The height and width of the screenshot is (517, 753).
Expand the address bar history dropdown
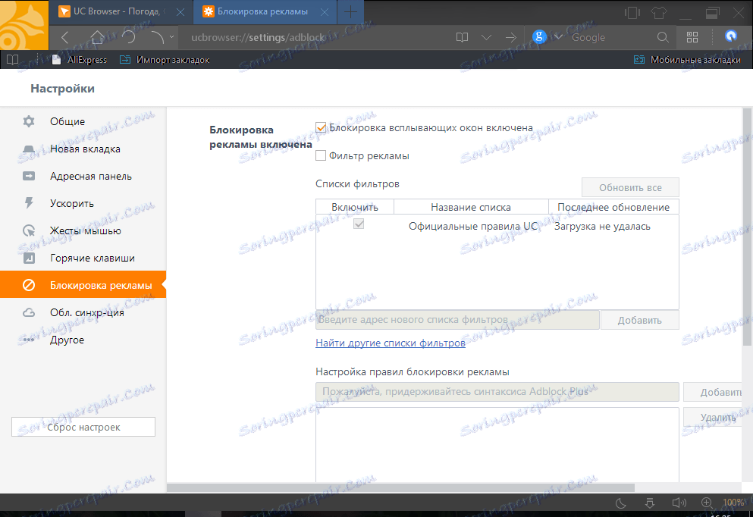[486, 37]
